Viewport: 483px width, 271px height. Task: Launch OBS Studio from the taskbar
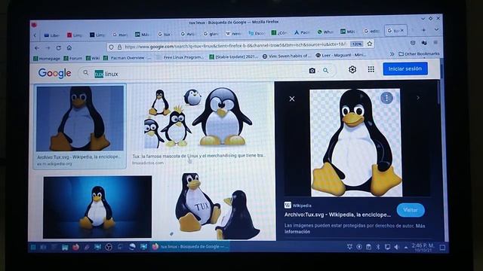coord(109,247)
